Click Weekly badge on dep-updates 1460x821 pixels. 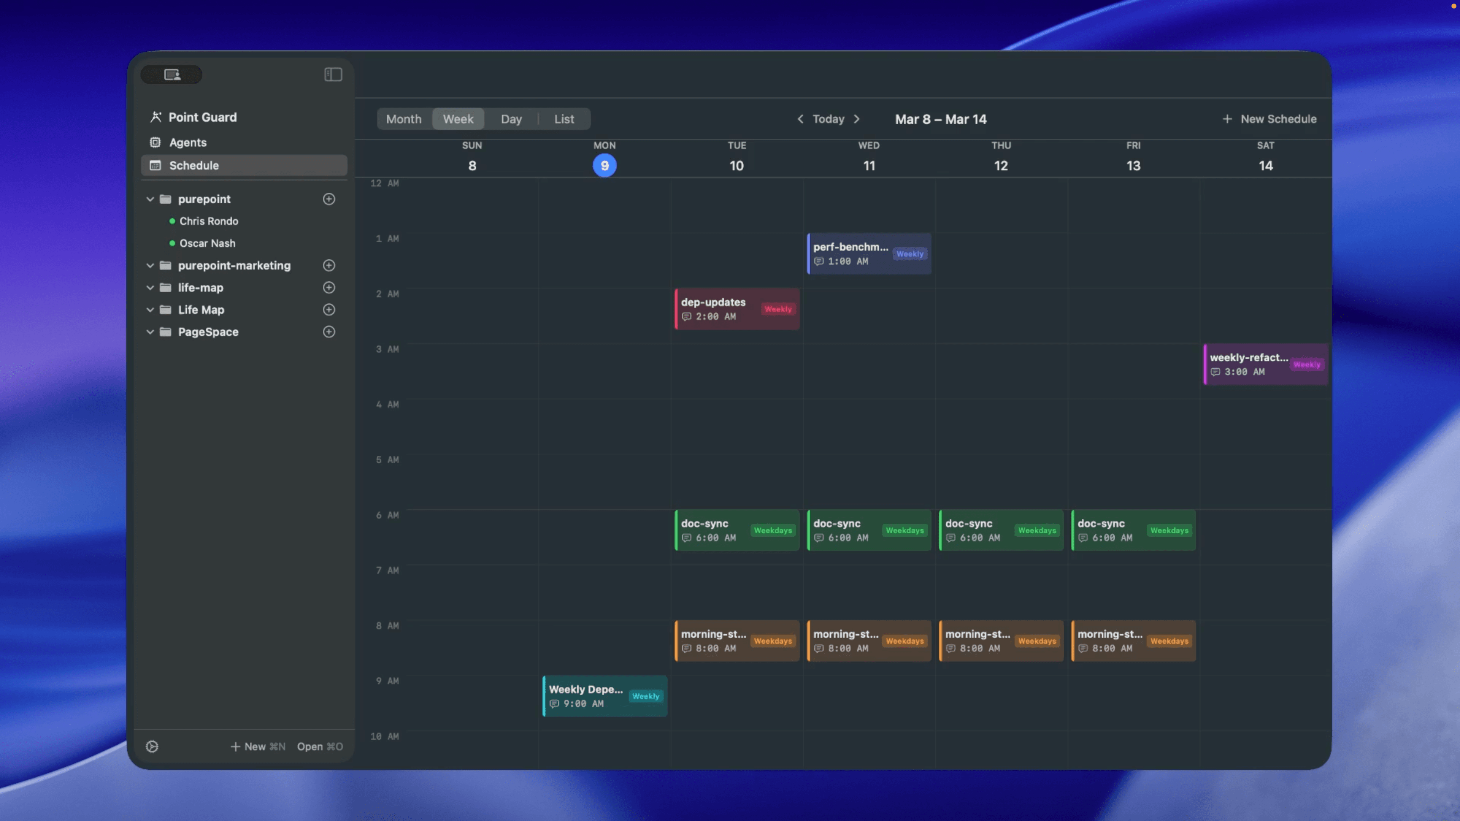pyautogui.click(x=778, y=309)
